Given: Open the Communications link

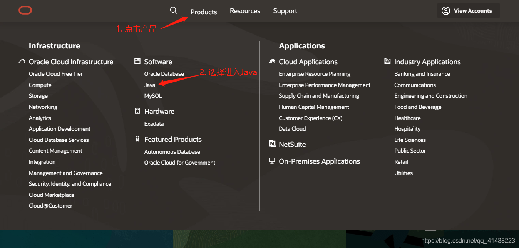Looking at the screenshot, I should pyautogui.click(x=415, y=85).
